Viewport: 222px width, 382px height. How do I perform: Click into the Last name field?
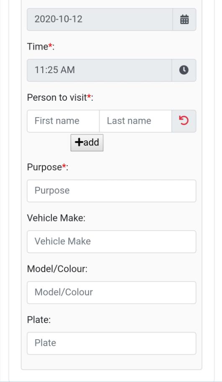[135, 121]
